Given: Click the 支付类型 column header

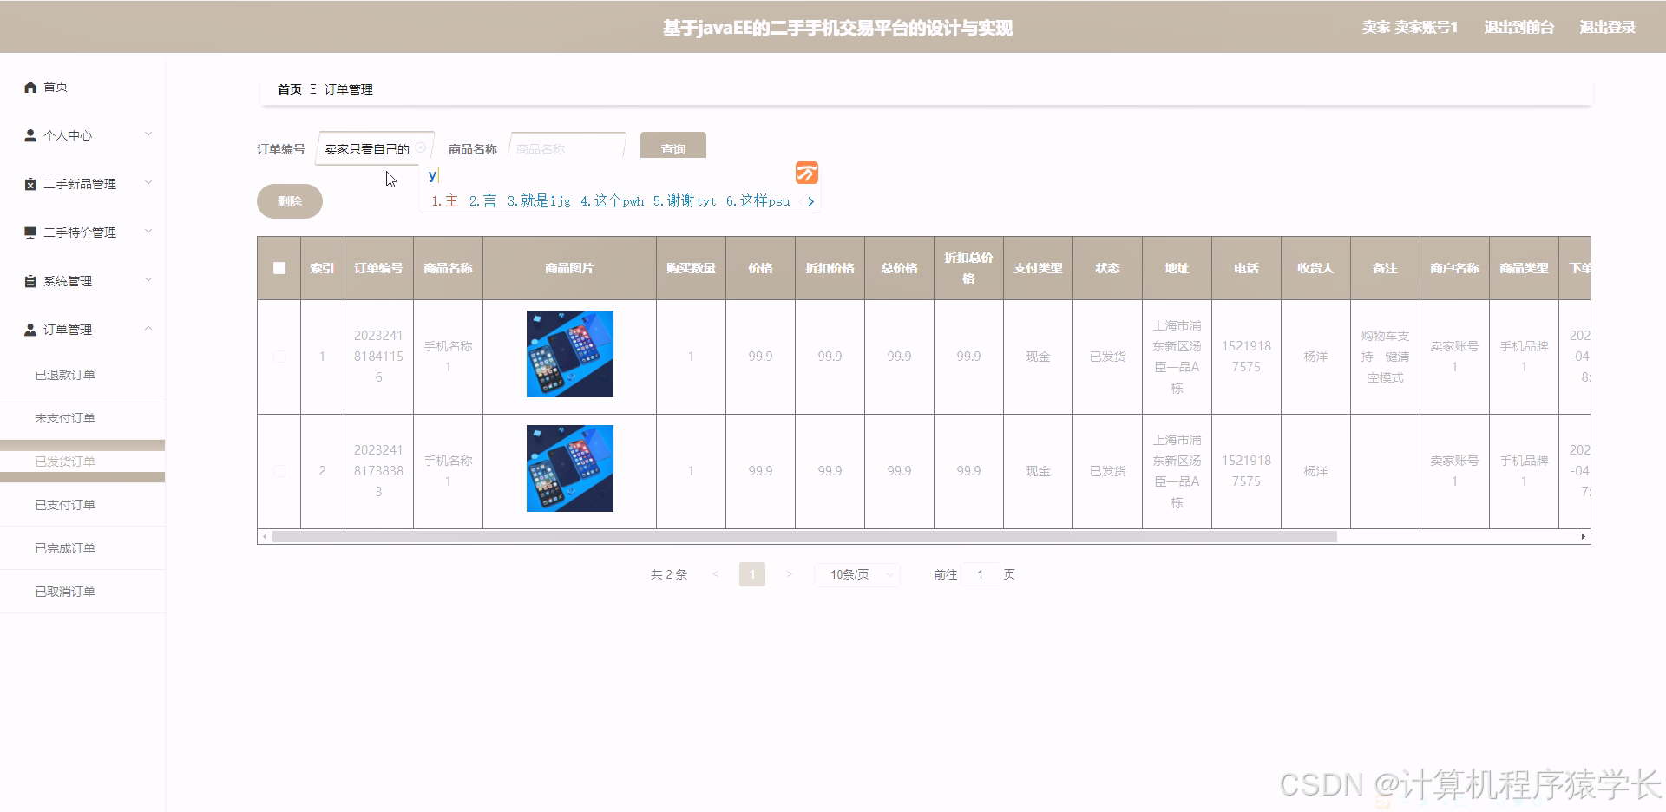Looking at the screenshot, I should [x=1038, y=268].
